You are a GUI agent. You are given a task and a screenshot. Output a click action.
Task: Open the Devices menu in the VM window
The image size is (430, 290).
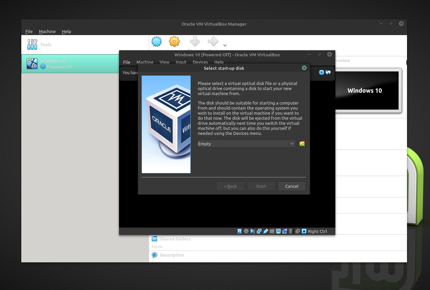200,62
